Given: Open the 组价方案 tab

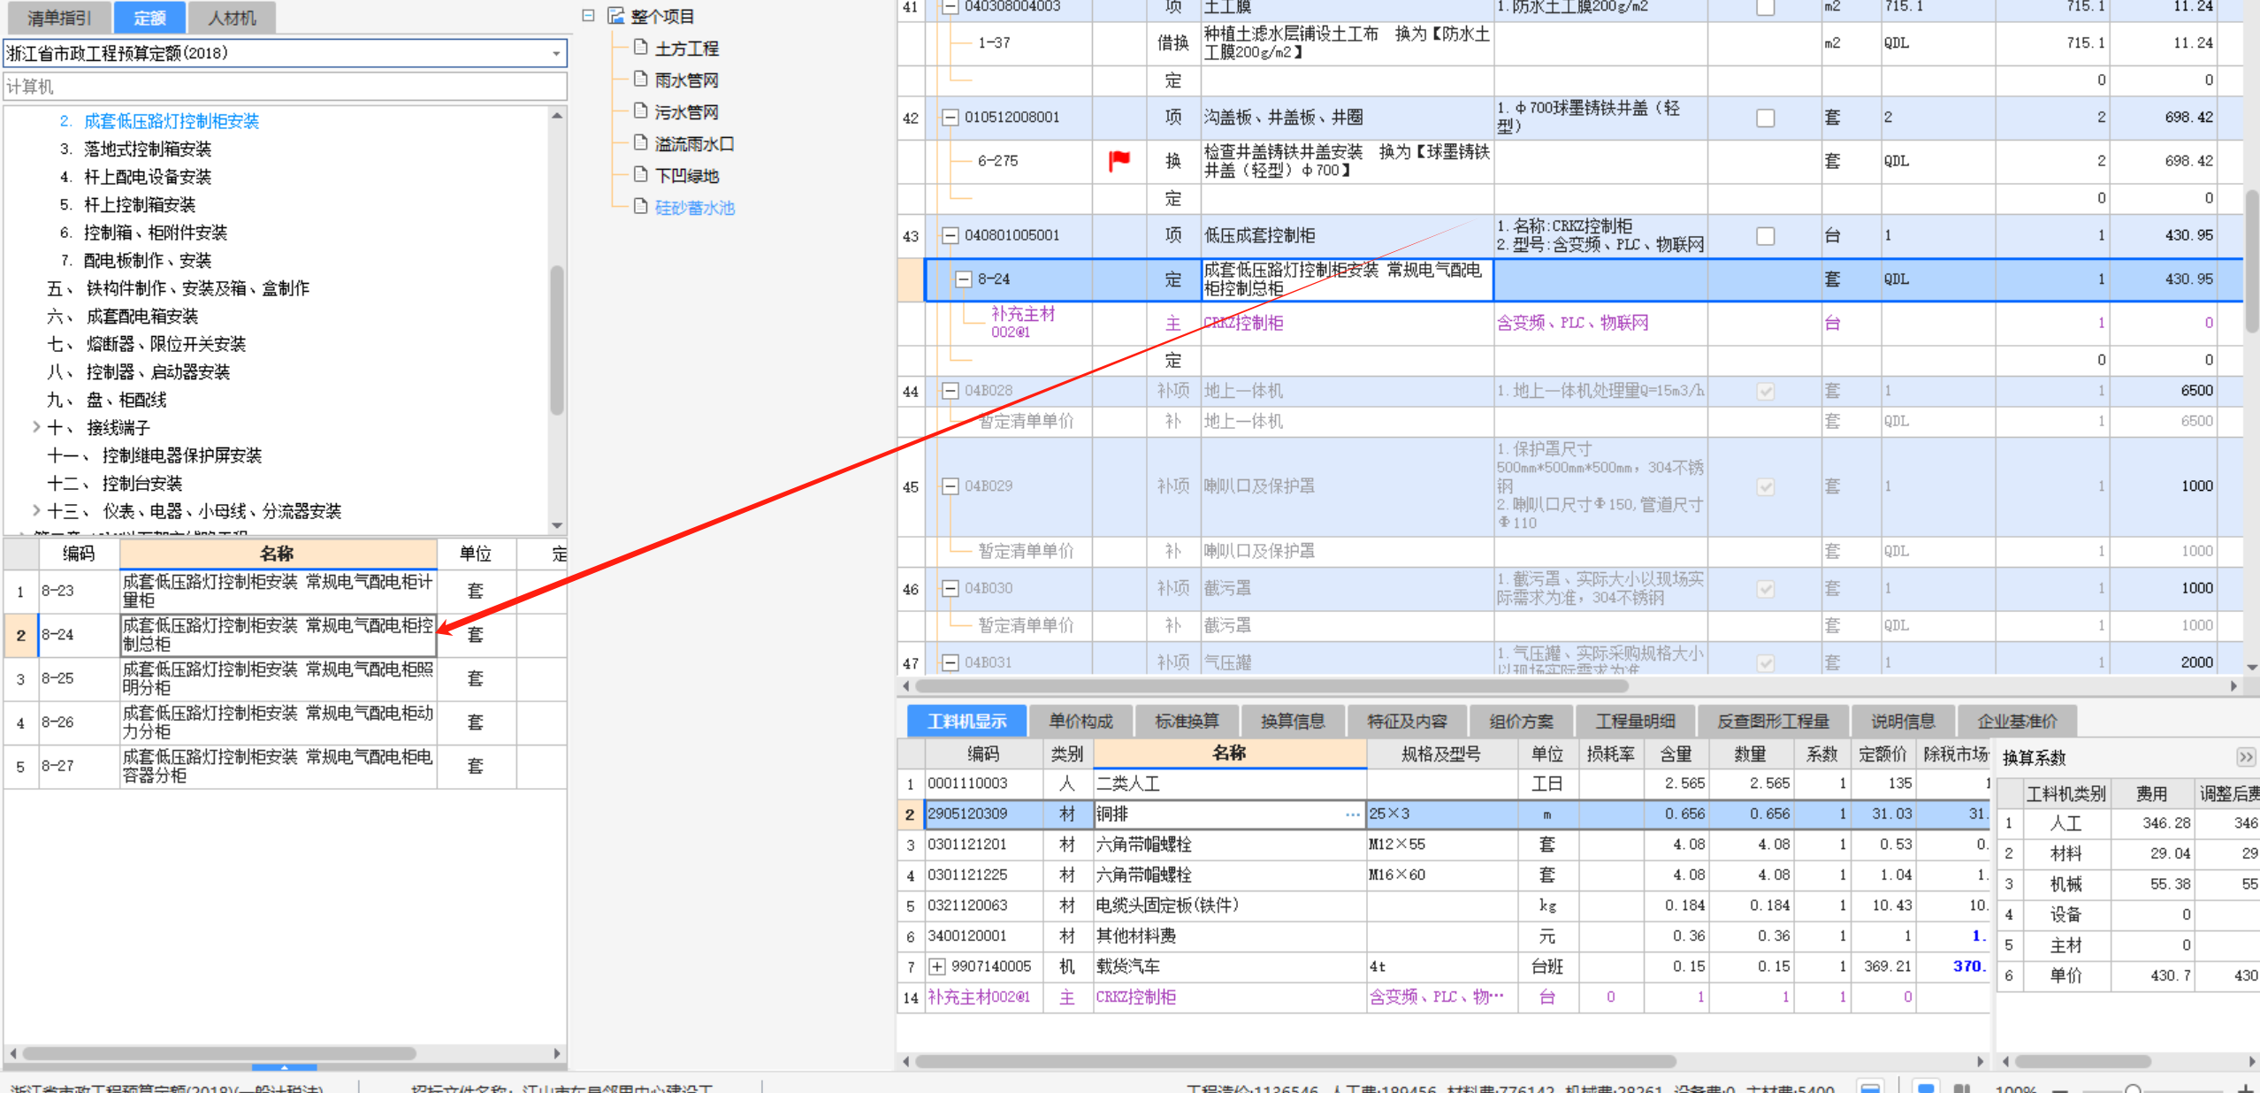Looking at the screenshot, I should tap(1521, 721).
